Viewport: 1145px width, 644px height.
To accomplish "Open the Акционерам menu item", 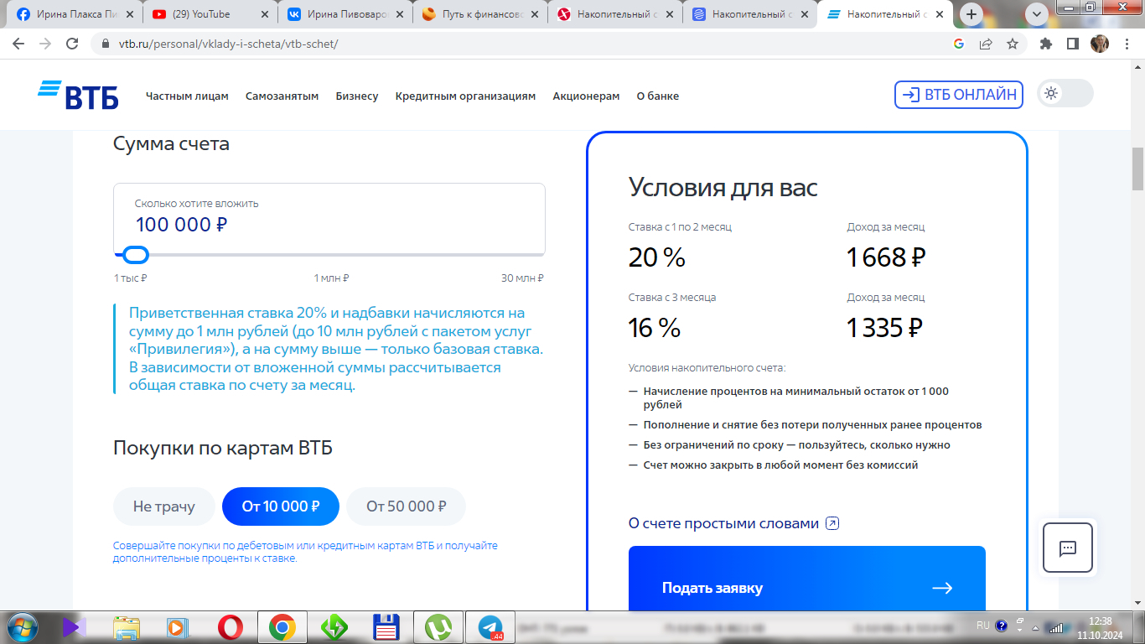I will [x=586, y=96].
